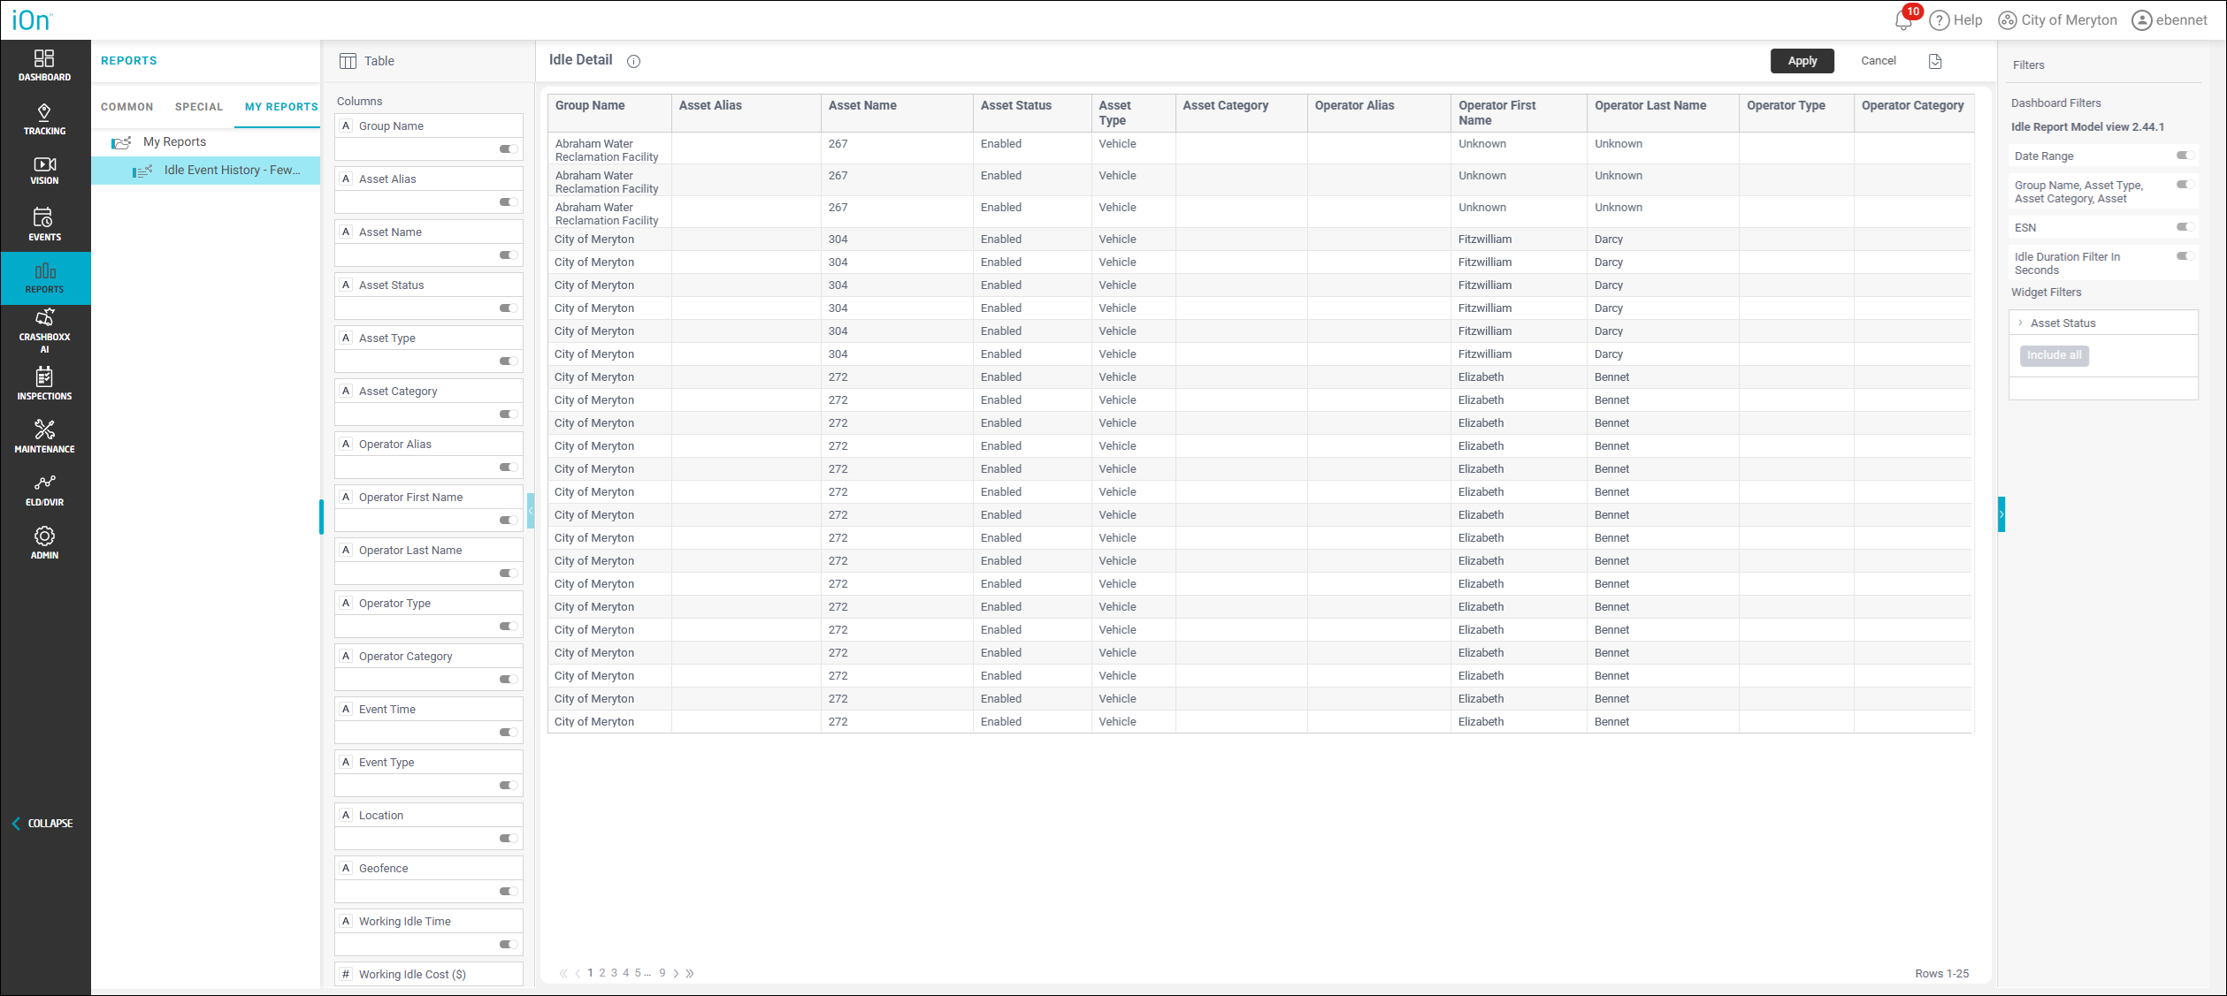Click the export document icon beside Cancel

(x=1935, y=61)
